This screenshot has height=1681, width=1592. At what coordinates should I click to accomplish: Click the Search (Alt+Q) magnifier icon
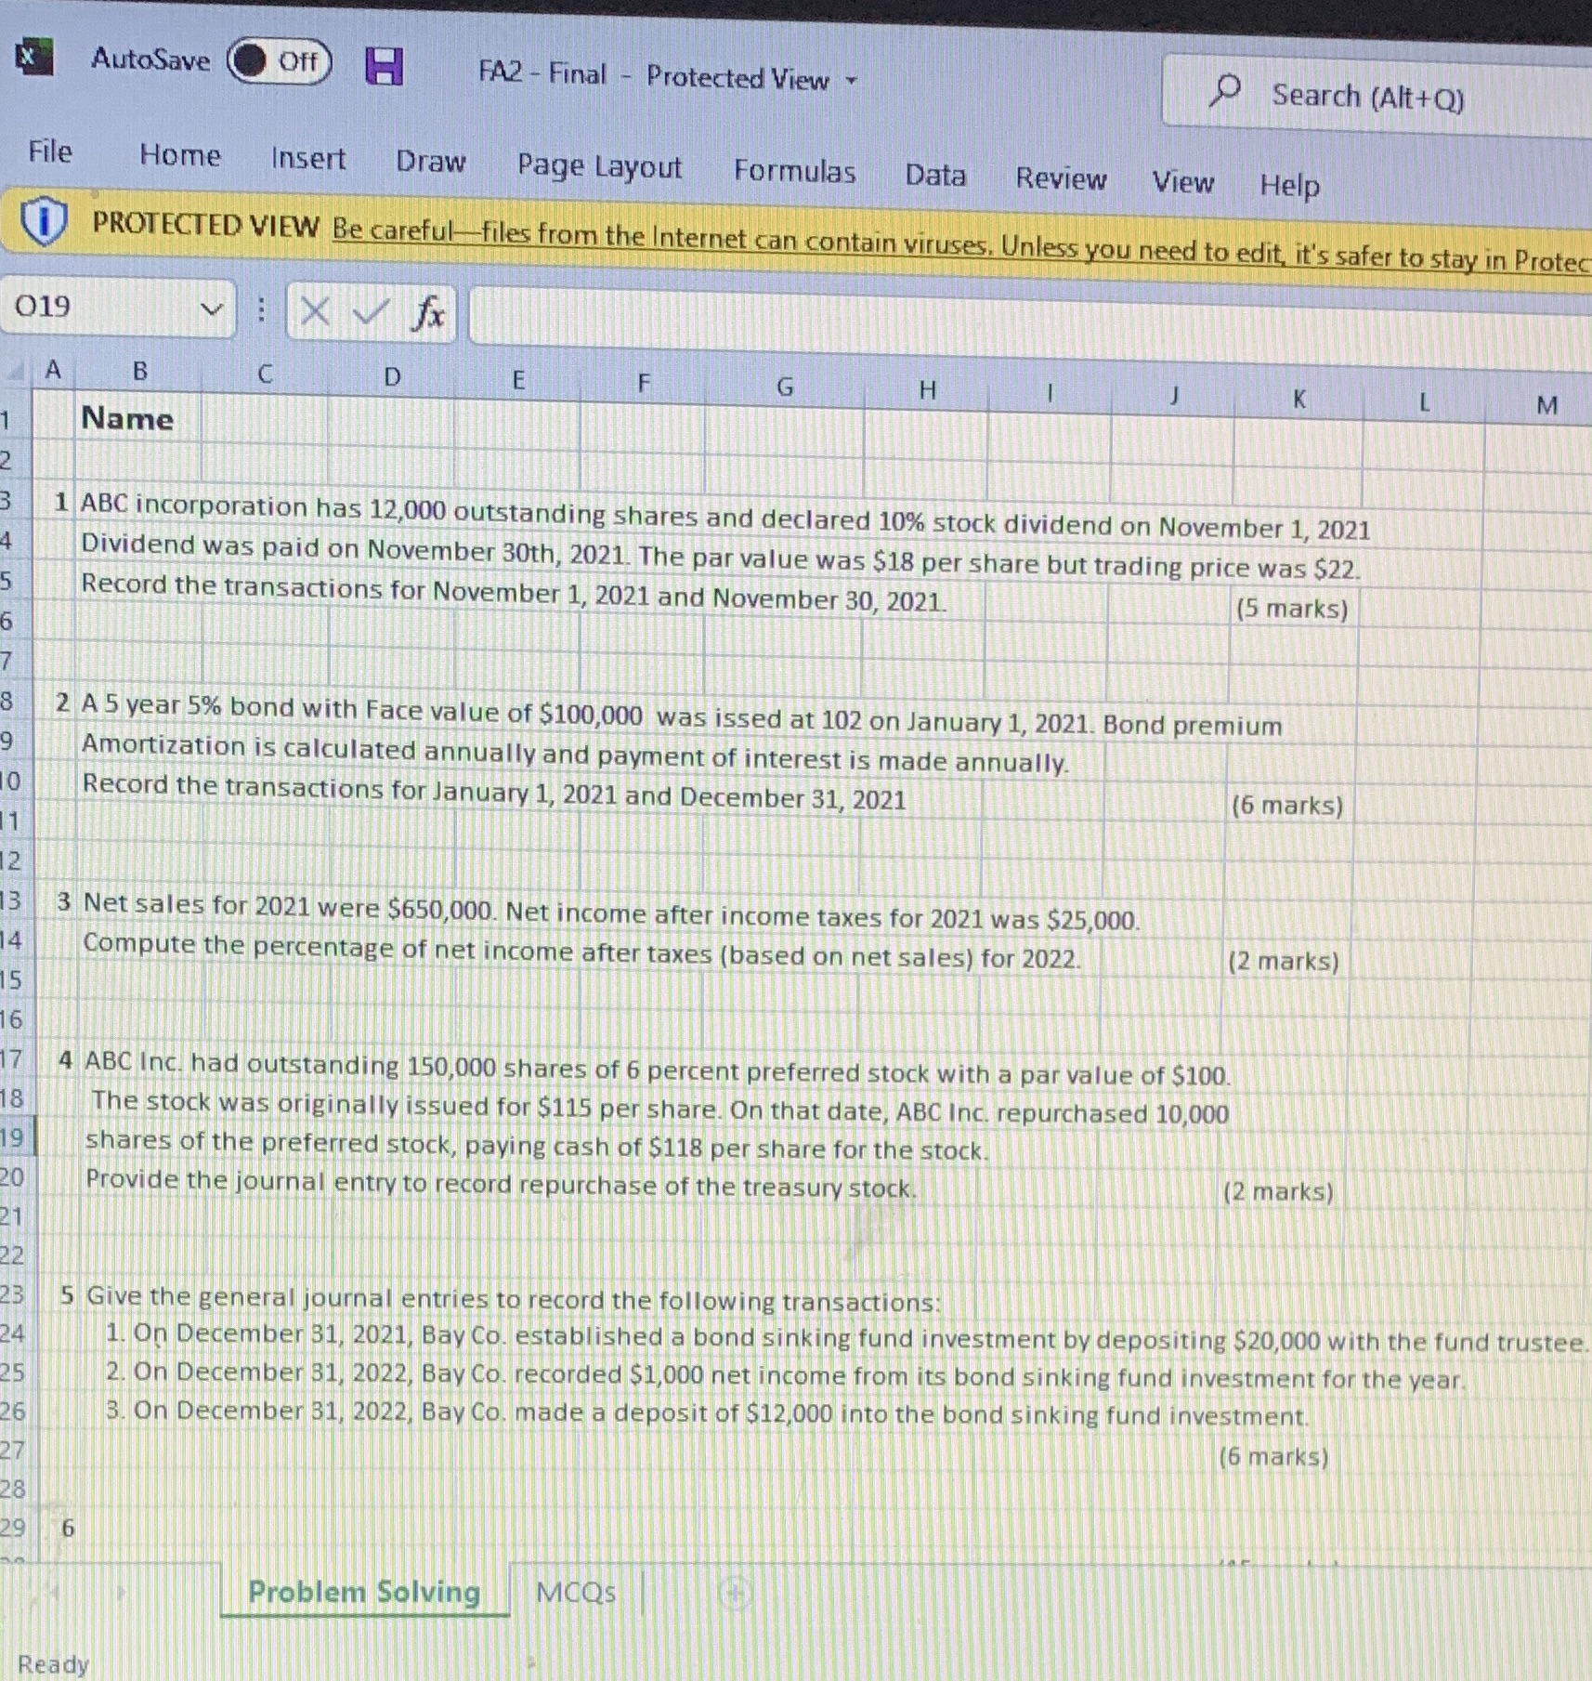[x=1228, y=94]
